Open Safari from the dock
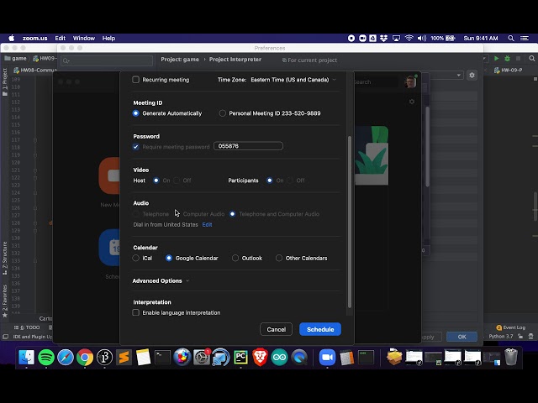This screenshot has width=538, height=403. click(x=66, y=358)
